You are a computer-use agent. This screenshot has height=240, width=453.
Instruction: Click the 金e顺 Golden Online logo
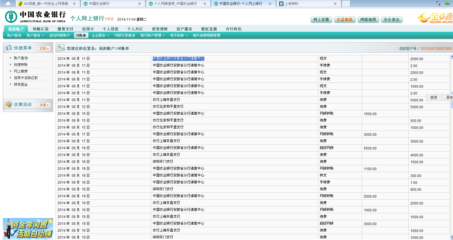(x=435, y=18)
